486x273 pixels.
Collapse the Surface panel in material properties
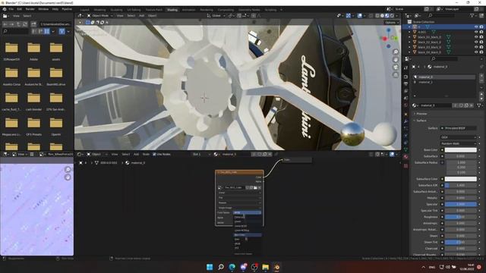tap(421, 121)
